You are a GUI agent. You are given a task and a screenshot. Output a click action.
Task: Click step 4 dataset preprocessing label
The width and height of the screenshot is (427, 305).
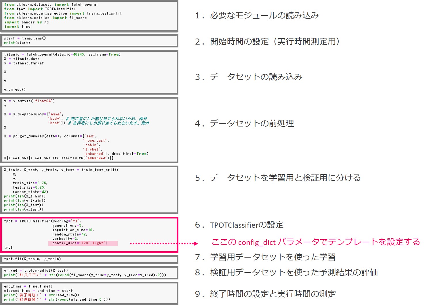click(245, 124)
